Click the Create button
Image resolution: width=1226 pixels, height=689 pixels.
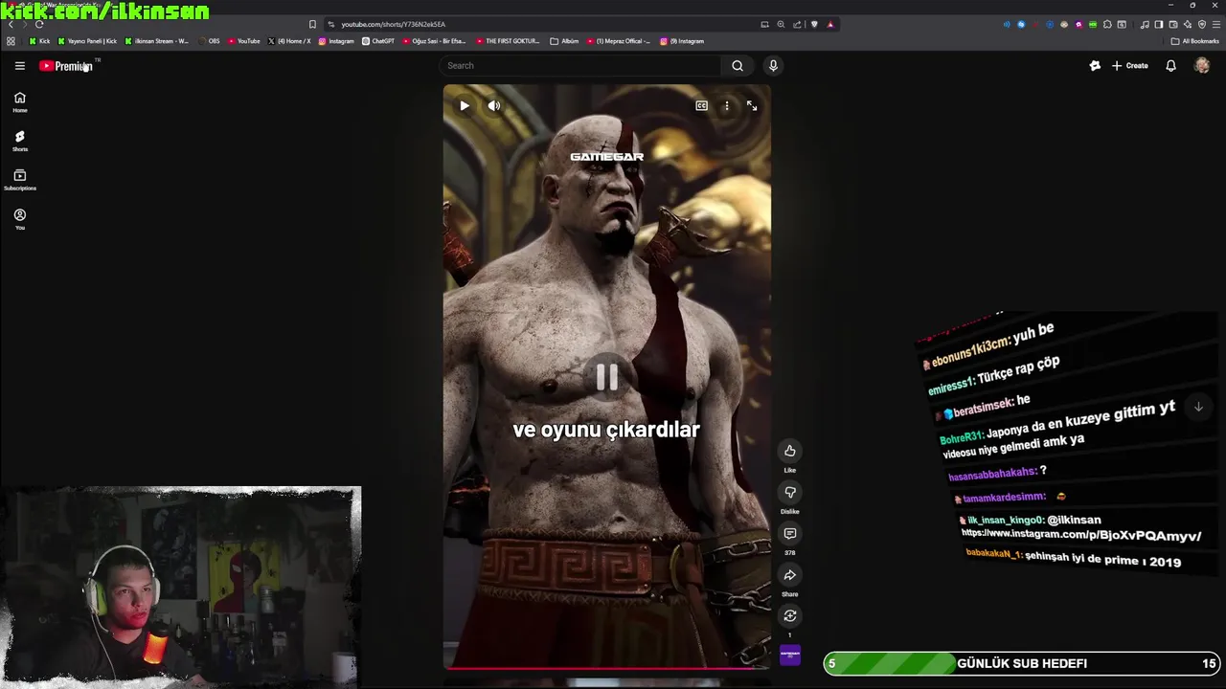[1130, 65]
